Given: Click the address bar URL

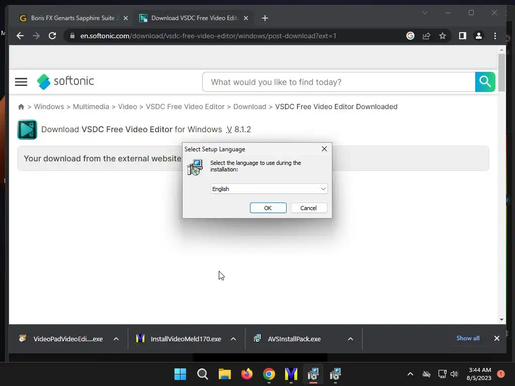Looking at the screenshot, I should coord(208,36).
